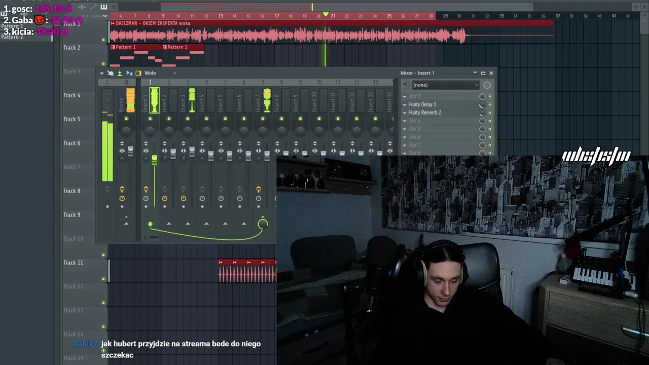Click the mixer input source icon

pyautogui.click(x=406, y=85)
